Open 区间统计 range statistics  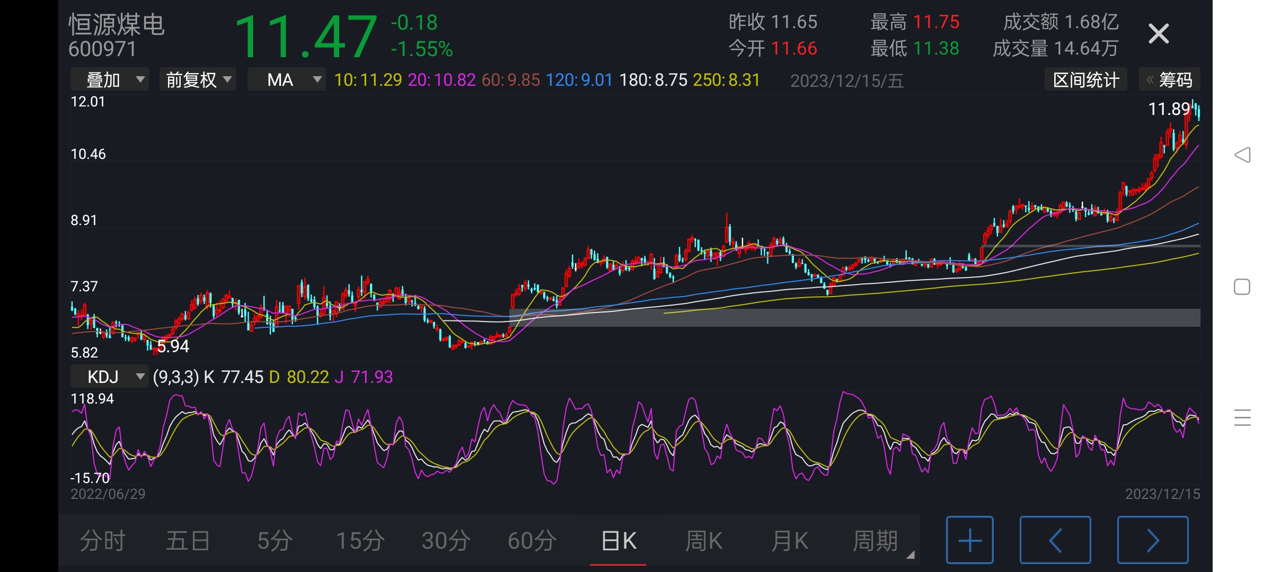(1086, 79)
